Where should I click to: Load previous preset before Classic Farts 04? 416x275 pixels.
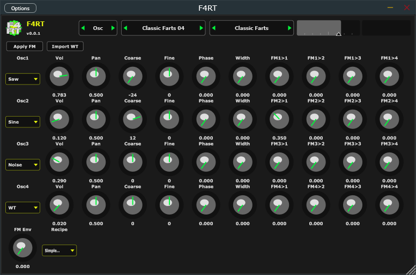click(x=125, y=28)
